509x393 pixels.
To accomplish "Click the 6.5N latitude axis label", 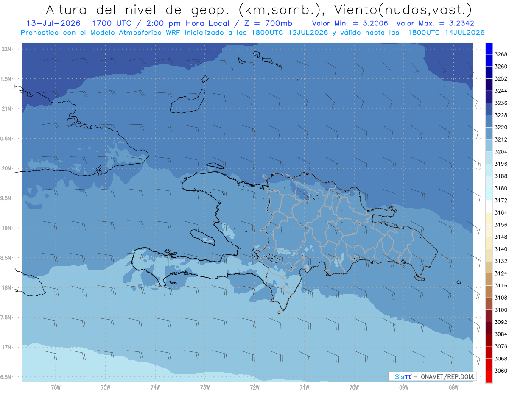I will (x=7, y=377).
